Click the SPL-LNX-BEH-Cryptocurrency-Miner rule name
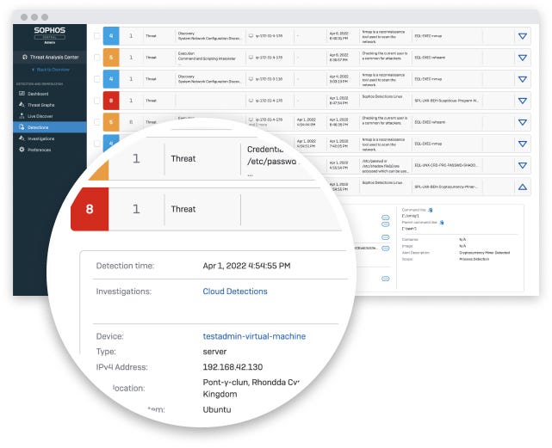552x448 pixels. (x=446, y=187)
